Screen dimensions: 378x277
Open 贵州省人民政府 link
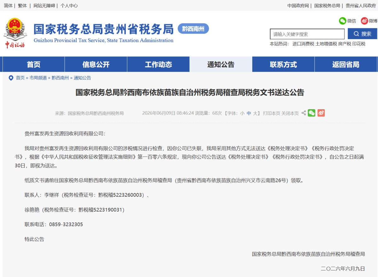tap(361, 6)
